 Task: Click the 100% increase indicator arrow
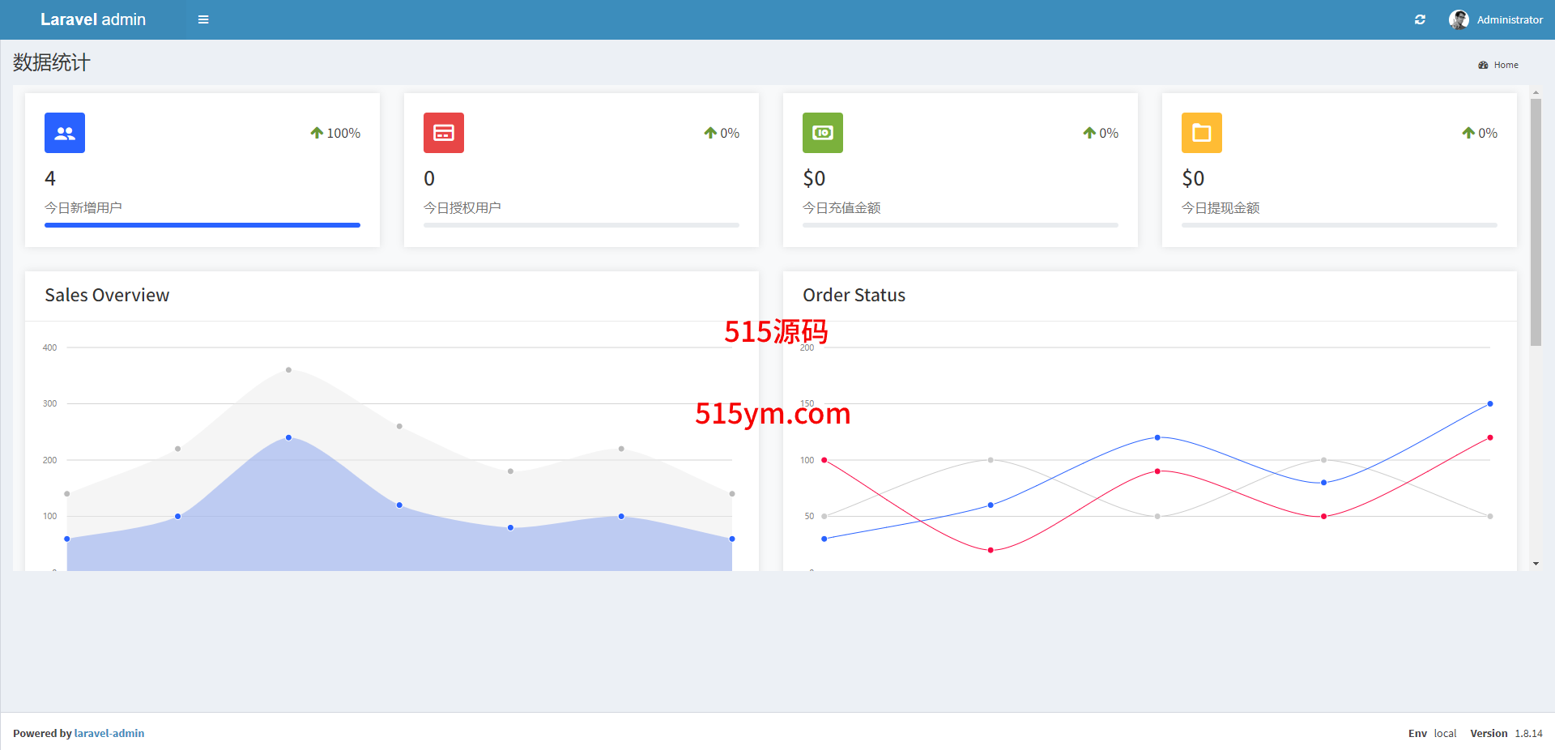tap(317, 133)
